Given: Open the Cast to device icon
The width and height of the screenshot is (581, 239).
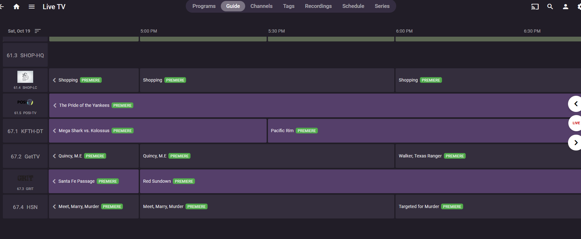Looking at the screenshot, I should tap(535, 7).
